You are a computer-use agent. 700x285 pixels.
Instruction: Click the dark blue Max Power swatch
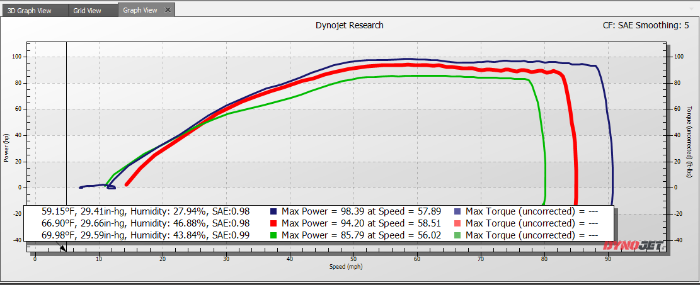click(x=273, y=211)
